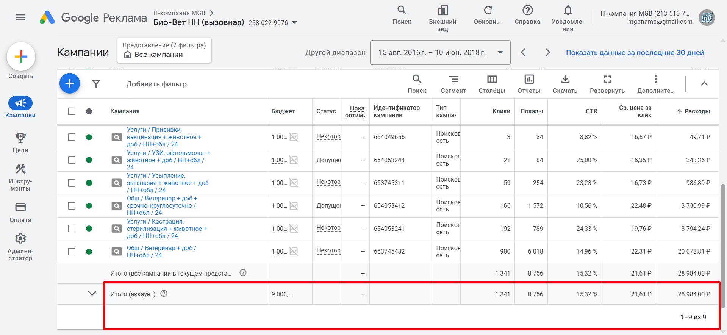Sort by the Показы column header
Viewport: 727px width, 335px height.
tap(532, 111)
